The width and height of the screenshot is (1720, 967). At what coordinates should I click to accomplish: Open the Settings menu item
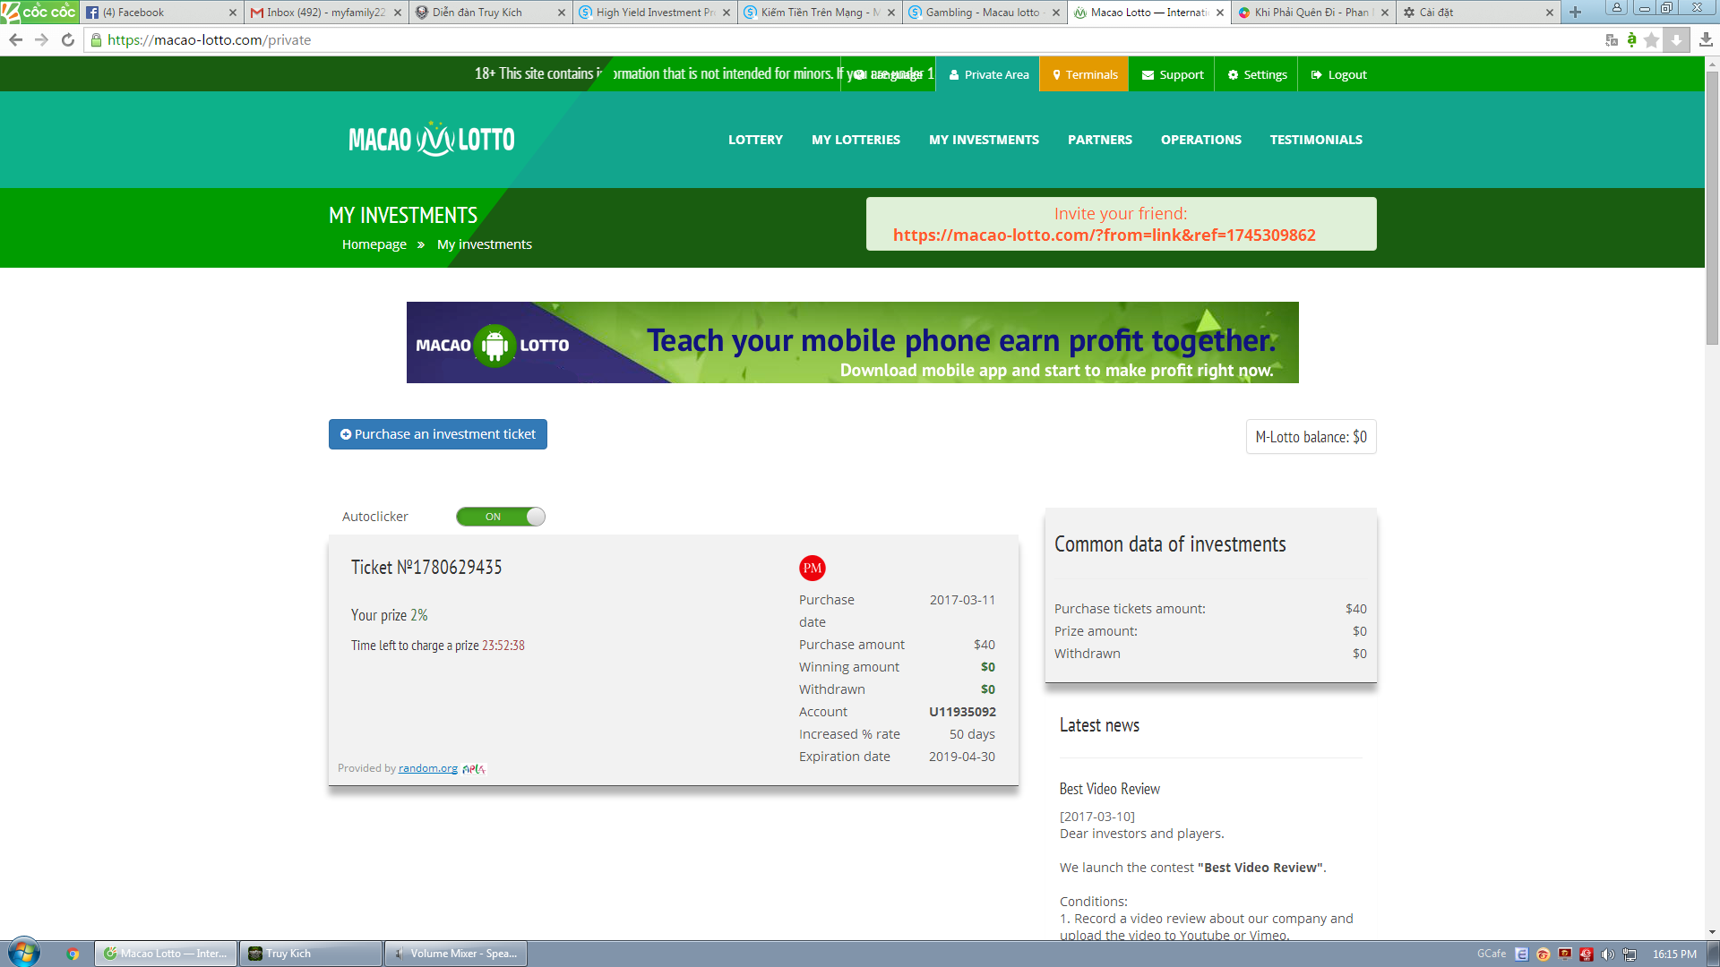click(x=1257, y=74)
